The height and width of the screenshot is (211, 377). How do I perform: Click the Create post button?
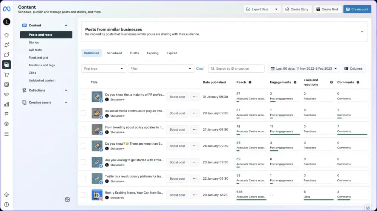357,9
